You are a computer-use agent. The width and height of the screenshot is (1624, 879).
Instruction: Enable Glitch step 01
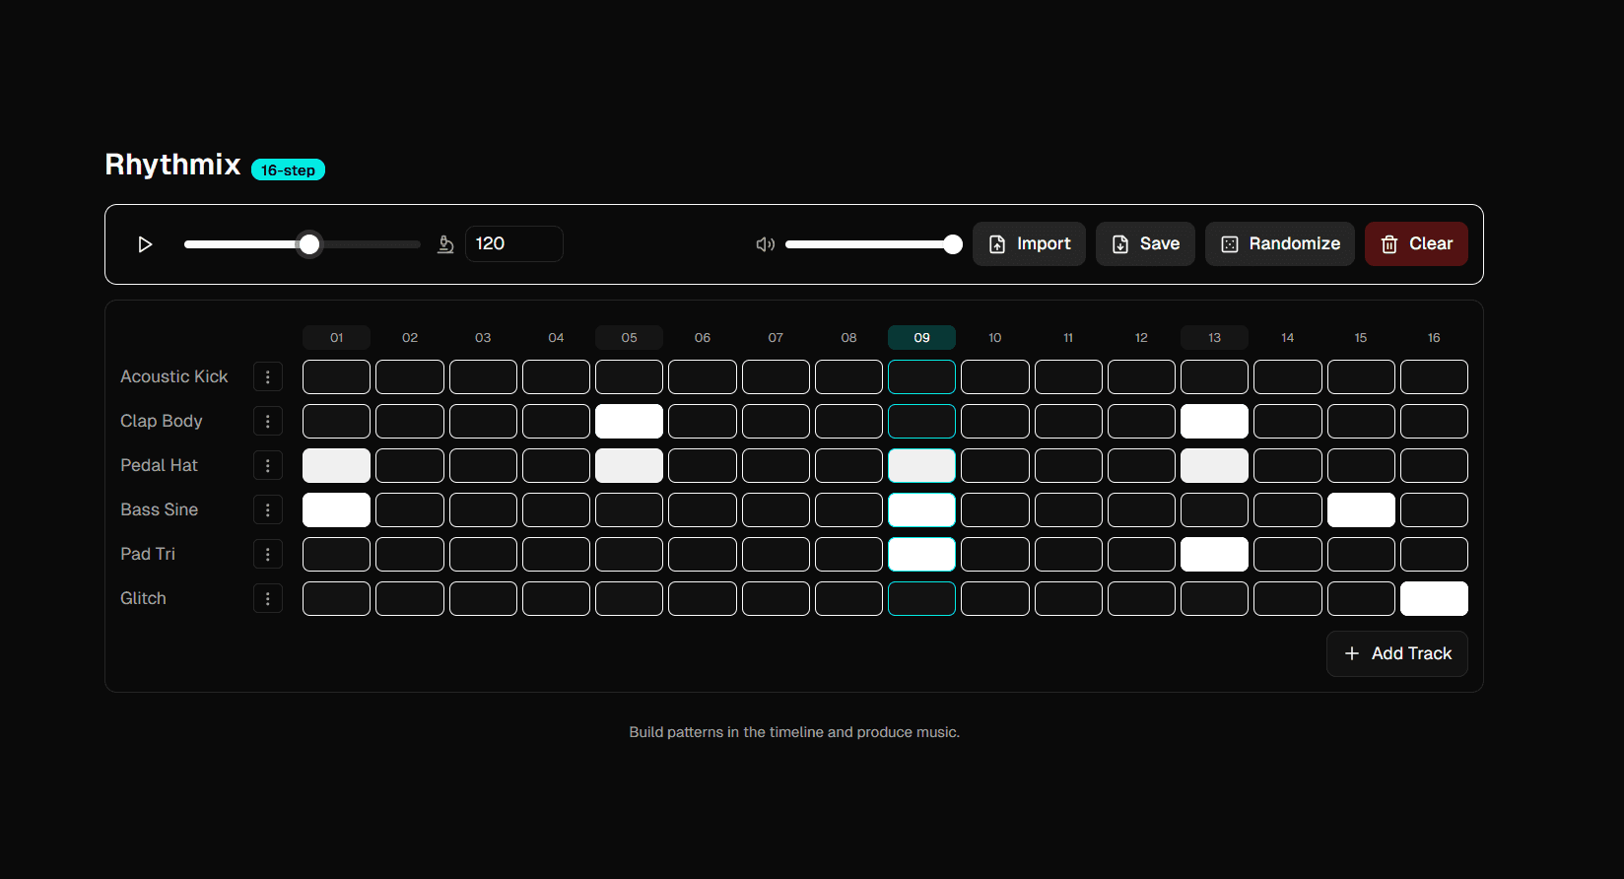[x=336, y=598]
